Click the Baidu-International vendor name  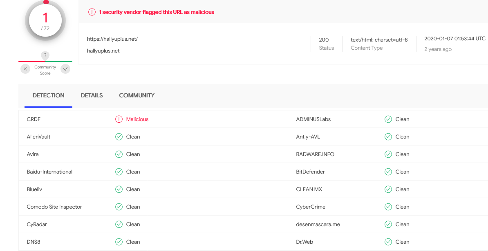[49, 172]
